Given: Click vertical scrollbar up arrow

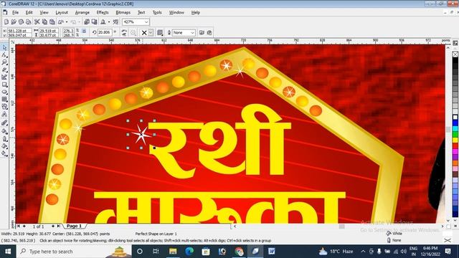Looking at the screenshot, I should tap(448, 48).
